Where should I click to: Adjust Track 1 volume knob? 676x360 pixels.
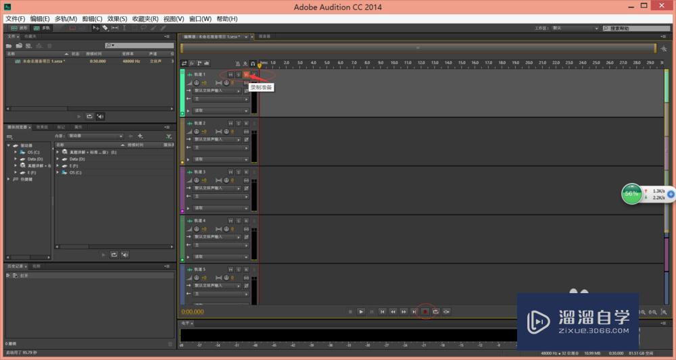(197, 82)
